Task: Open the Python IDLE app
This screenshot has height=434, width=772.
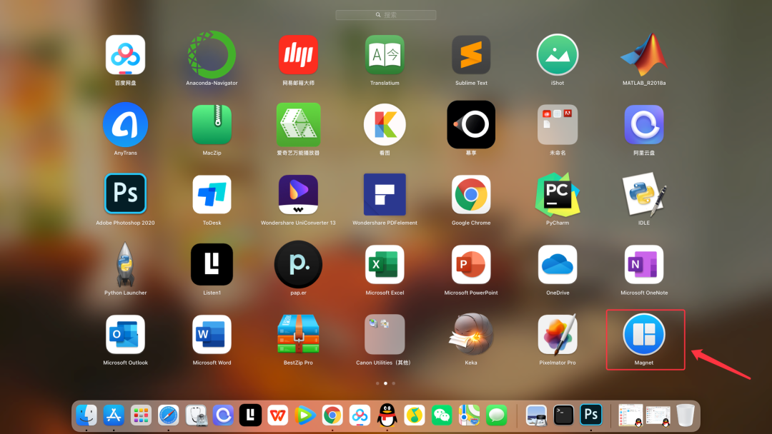Action: pyautogui.click(x=644, y=194)
